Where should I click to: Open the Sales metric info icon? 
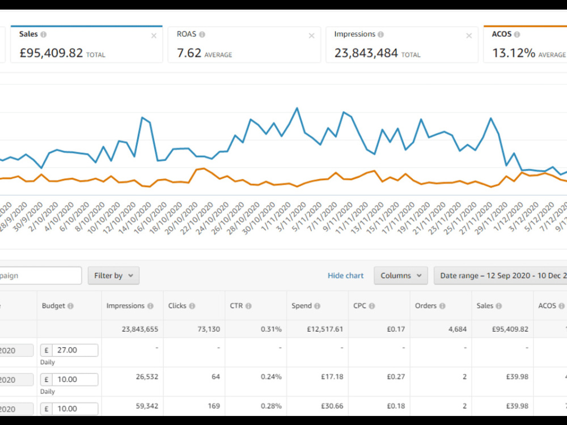[x=44, y=35]
